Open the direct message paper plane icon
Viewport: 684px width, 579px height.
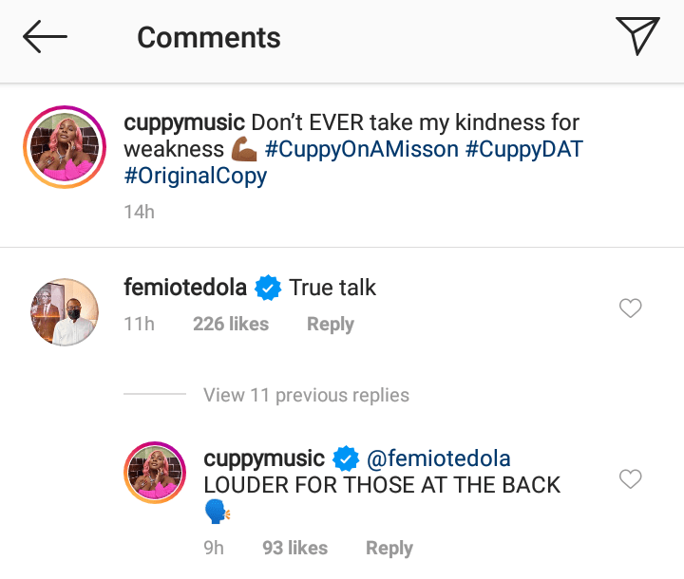636,37
